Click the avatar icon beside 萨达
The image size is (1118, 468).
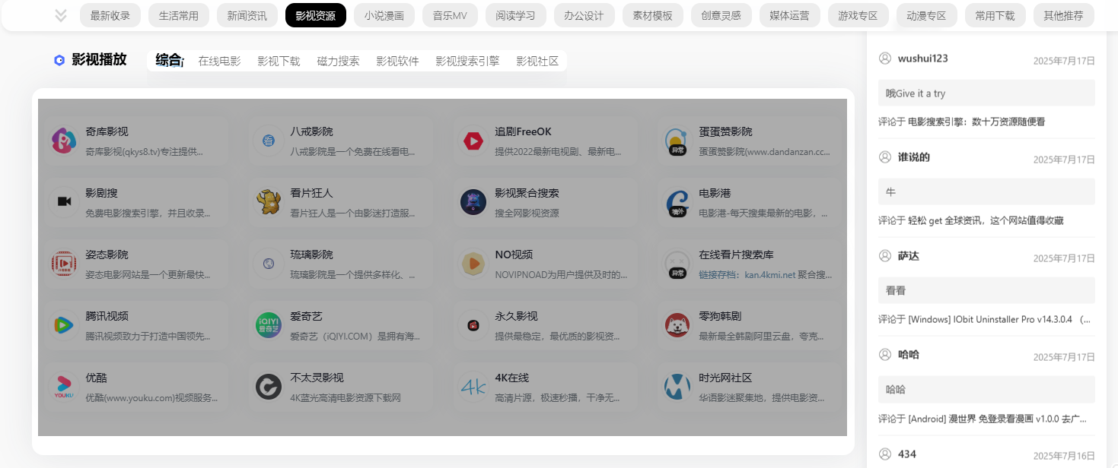click(x=885, y=256)
